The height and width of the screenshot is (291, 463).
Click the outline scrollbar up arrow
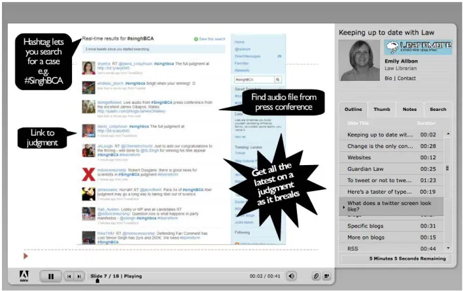(x=448, y=134)
